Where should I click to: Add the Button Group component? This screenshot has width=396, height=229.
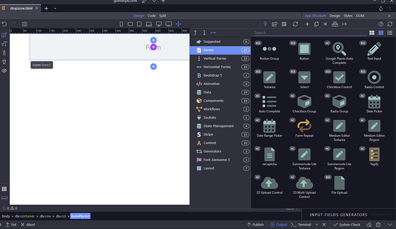pos(269,52)
